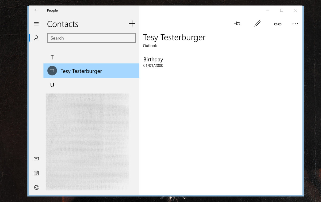Add a new contact with plus icon

(x=132, y=24)
